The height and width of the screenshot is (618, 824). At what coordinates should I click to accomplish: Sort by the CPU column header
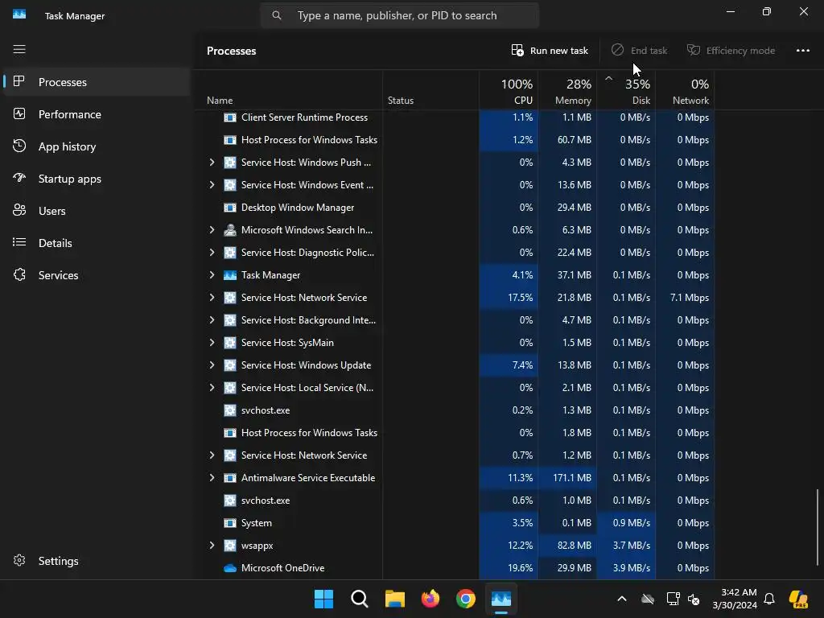(x=509, y=91)
